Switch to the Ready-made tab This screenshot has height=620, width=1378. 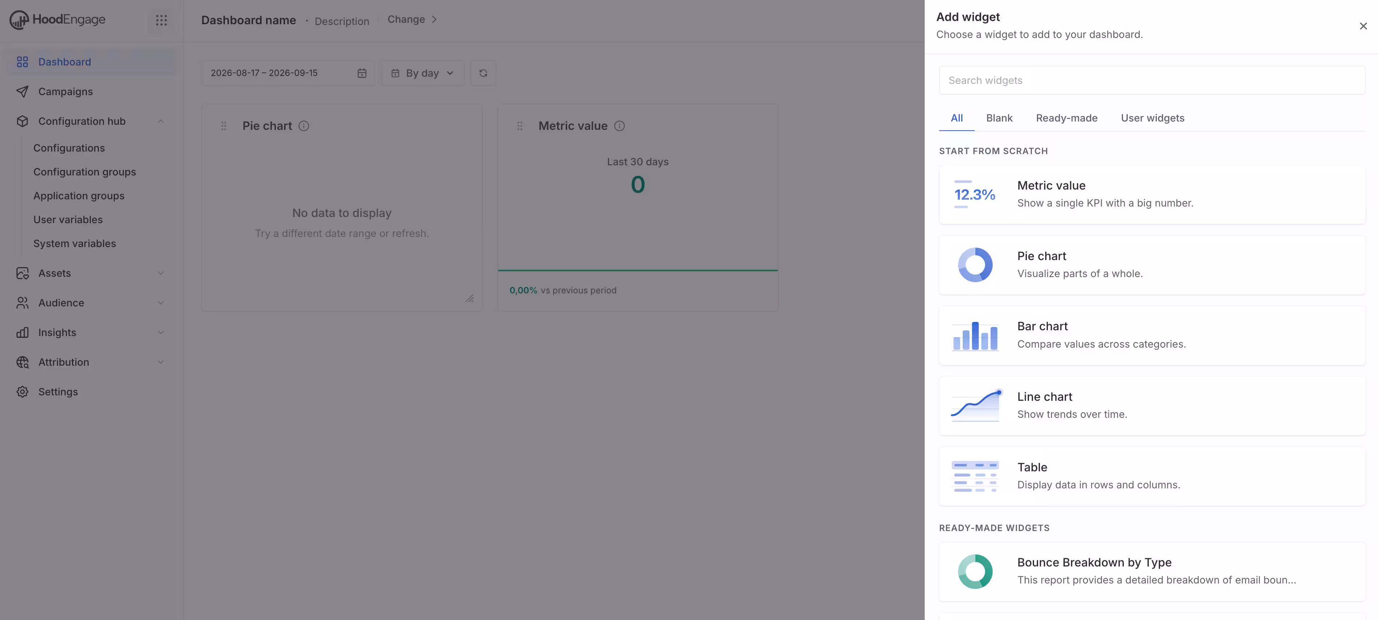click(1066, 118)
